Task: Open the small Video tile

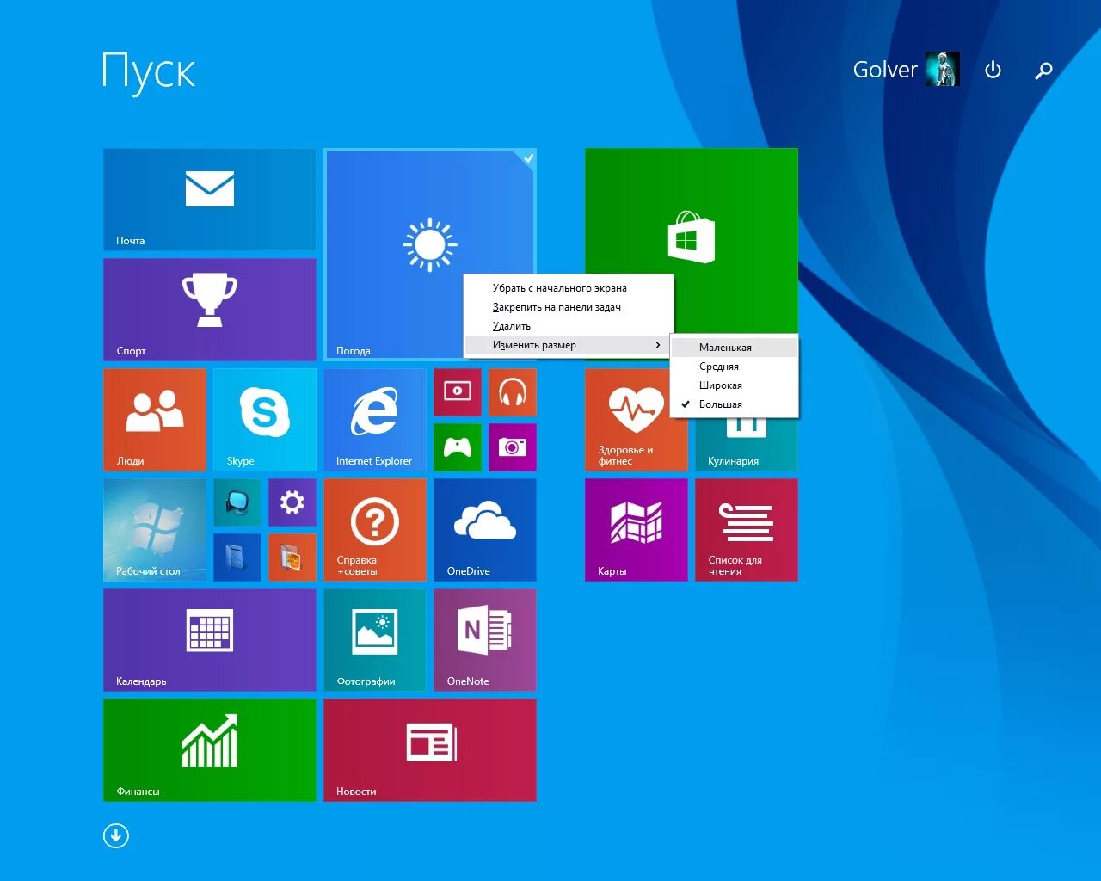Action: (x=458, y=392)
